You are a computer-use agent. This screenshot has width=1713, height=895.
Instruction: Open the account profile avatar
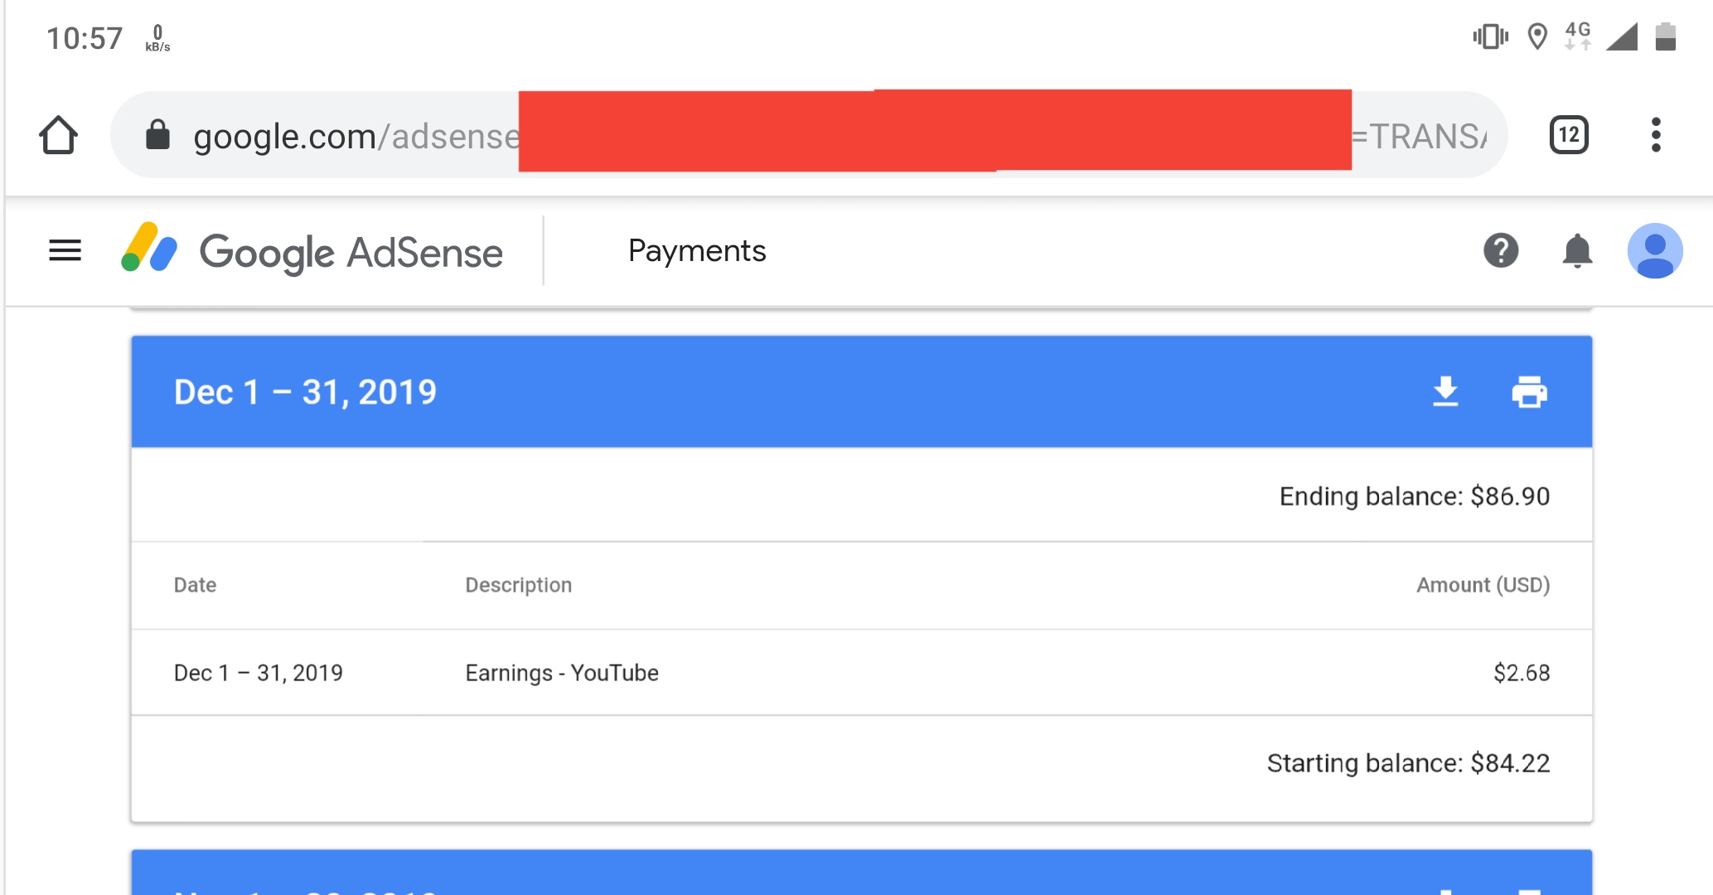(x=1655, y=251)
